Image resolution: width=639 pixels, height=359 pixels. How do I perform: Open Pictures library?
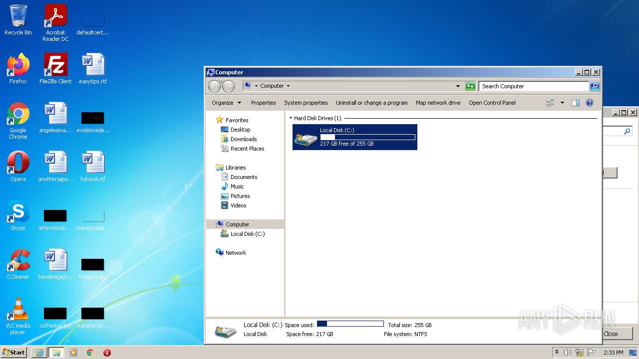[x=235, y=196]
